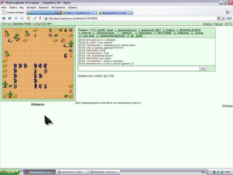
Task: Open player -Пулемет4ик- link in nearby list
Action: [104, 33]
